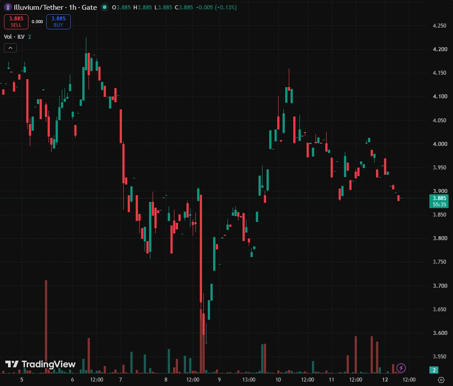The height and width of the screenshot is (386, 453).
Task: Click the 3.700 price axis label
Action: 439,285
